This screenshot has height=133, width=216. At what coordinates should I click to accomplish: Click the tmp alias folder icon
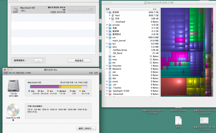coord(110,59)
